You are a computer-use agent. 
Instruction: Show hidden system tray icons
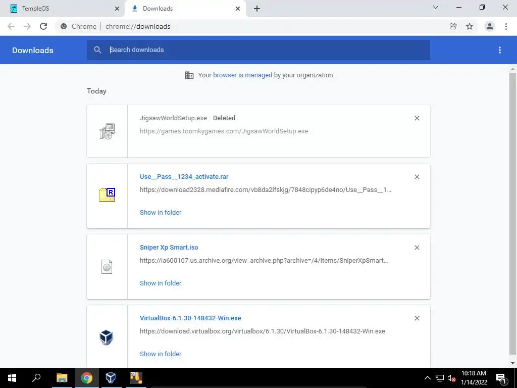[427, 378]
